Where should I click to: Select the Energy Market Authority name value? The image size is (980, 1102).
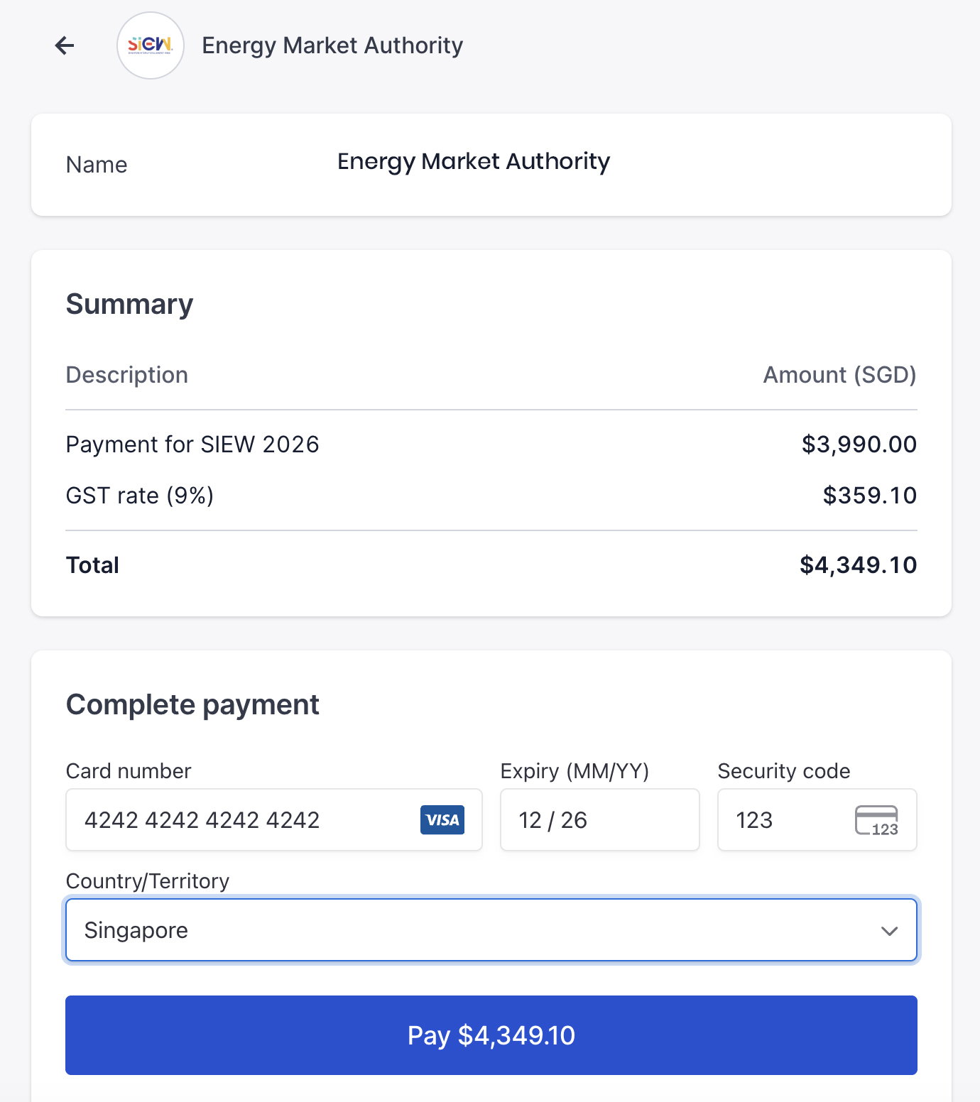tap(474, 162)
